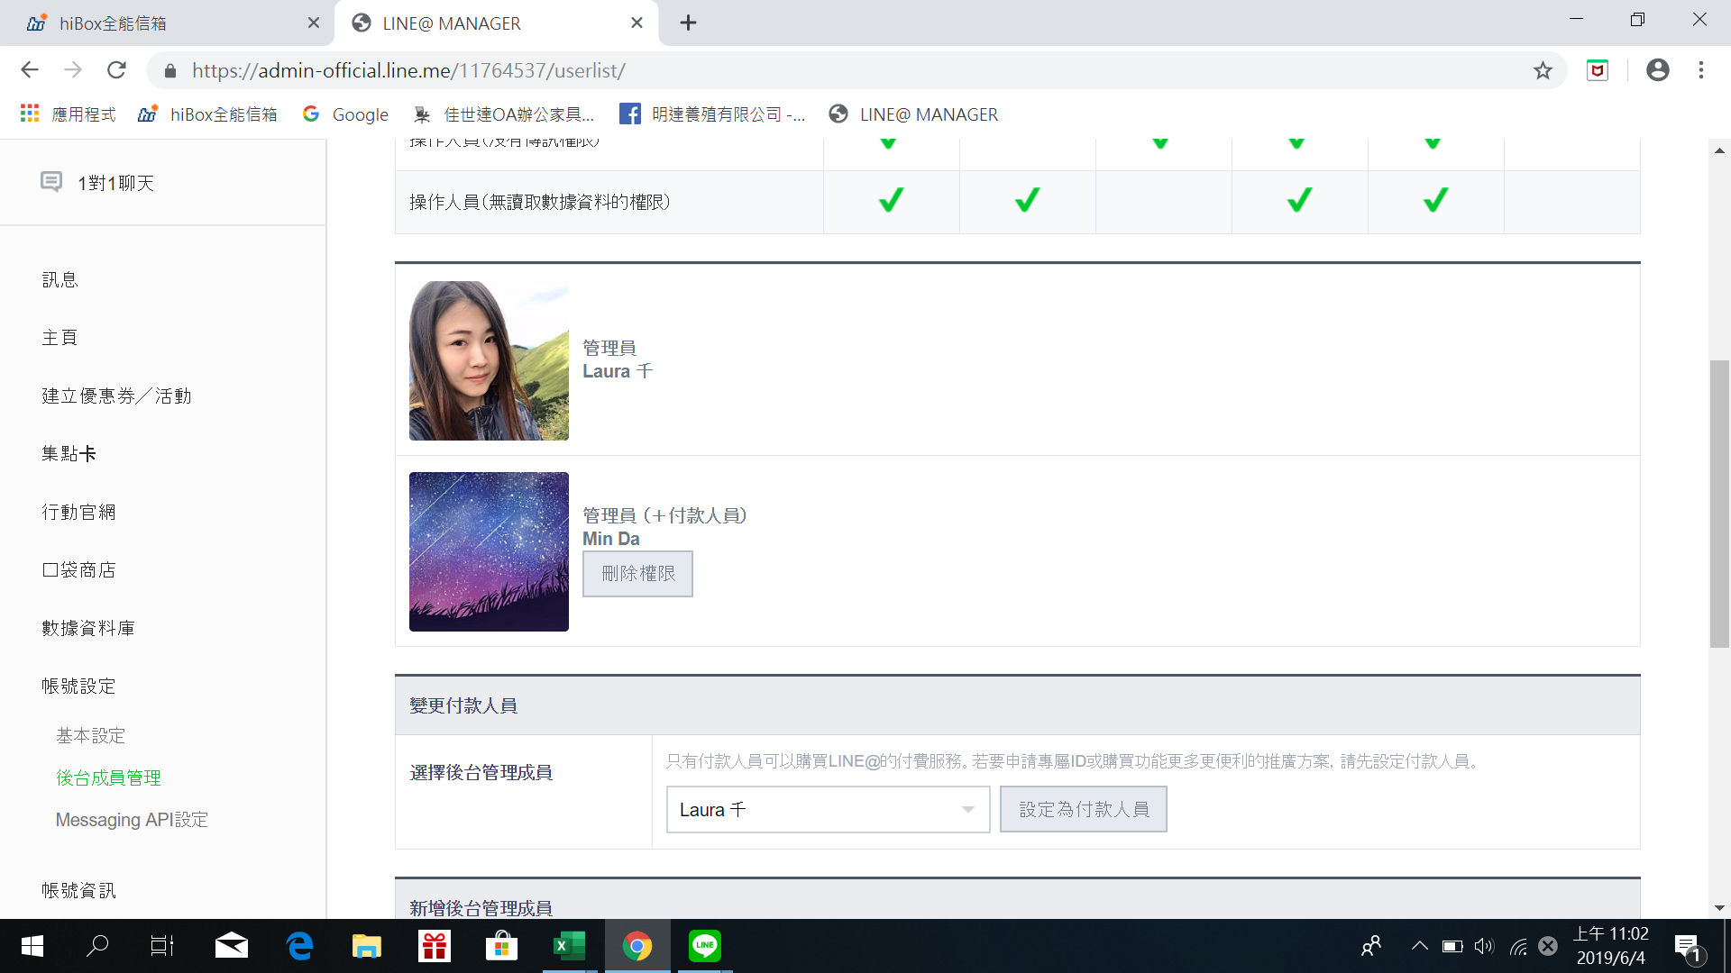Show hidden system tray icons
The image size is (1731, 973).
pyautogui.click(x=1419, y=946)
